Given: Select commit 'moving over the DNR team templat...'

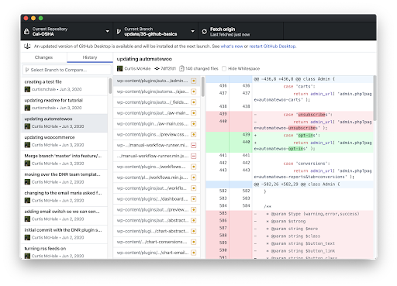Looking at the screenshot, I should click(x=64, y=178).
